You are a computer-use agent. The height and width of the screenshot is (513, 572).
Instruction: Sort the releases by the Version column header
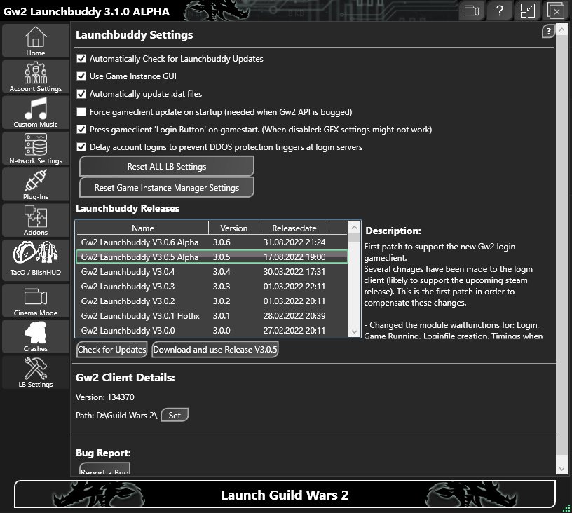tap(233, 228)
